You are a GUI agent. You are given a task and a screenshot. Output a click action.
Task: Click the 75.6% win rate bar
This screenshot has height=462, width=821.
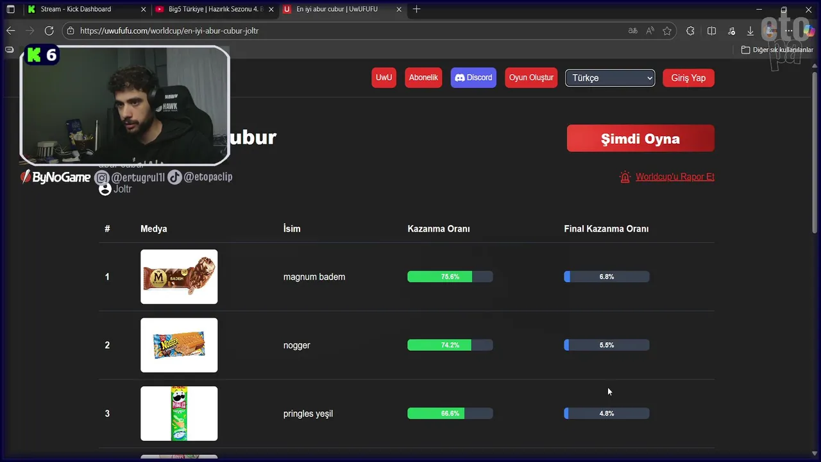point(450,277)
